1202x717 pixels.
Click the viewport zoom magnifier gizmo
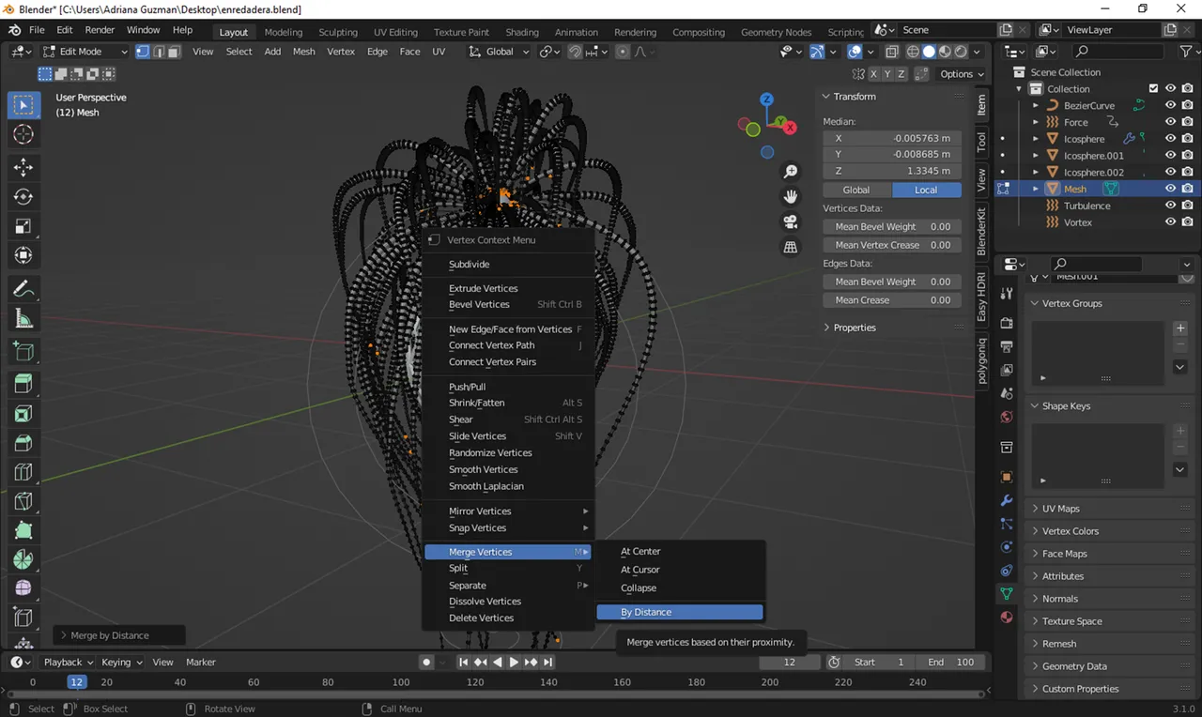(x=791, y=172)
